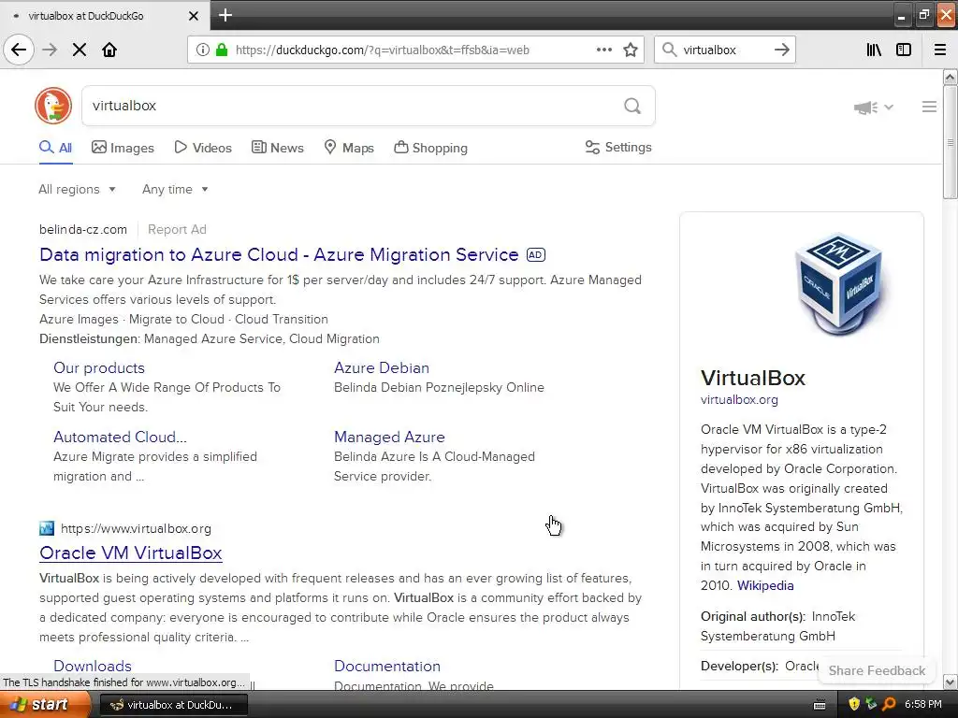Click the Report Ad link

(177, 230)
